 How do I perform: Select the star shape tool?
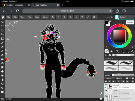coord(2,75)
